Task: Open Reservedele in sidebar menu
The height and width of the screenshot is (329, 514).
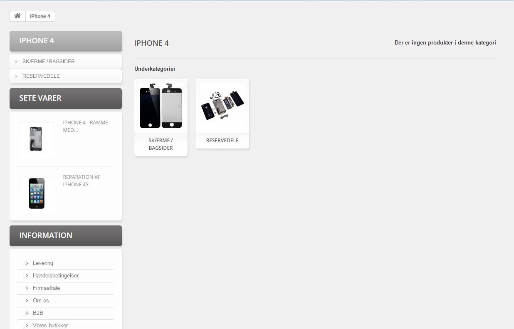Action: coord(41,76)
